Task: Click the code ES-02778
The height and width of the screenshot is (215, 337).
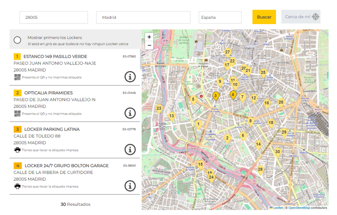Action: click(129, 129)
